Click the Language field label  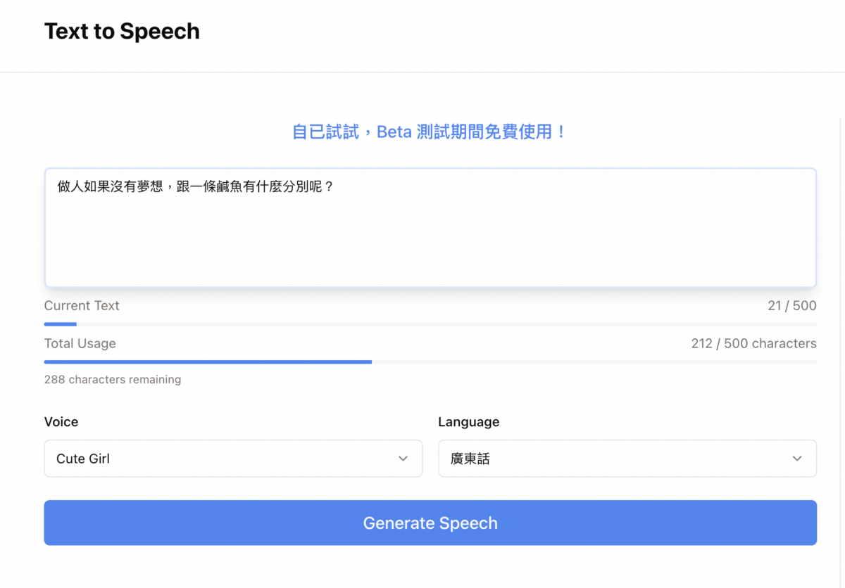point(468,422)
